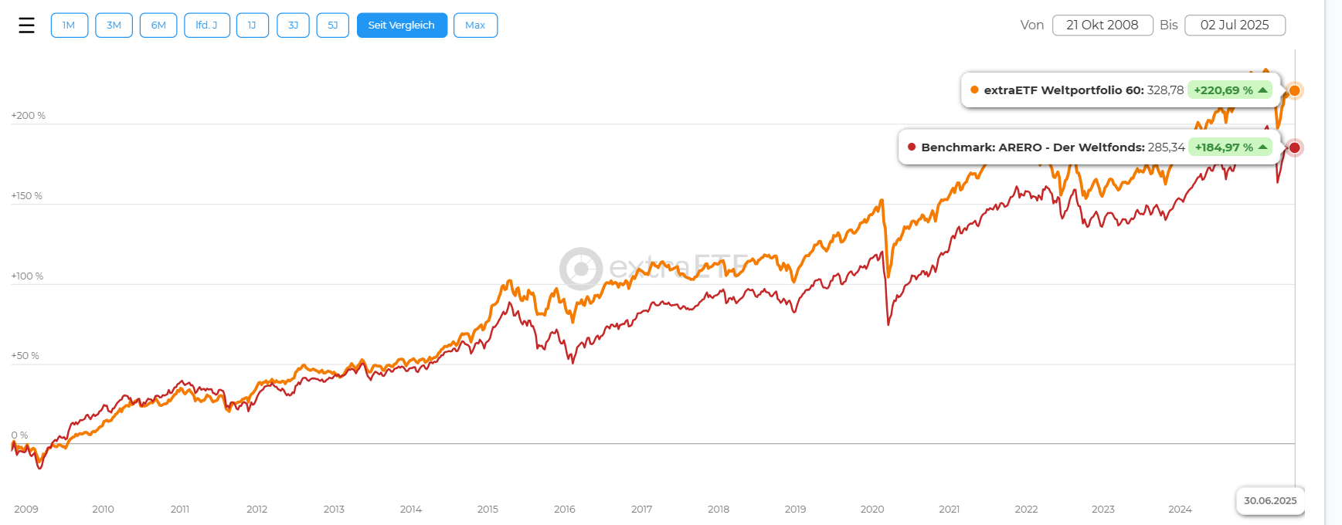Select the lfd. J range
This screenshot has height=525, width=1342.
point(206,25)
